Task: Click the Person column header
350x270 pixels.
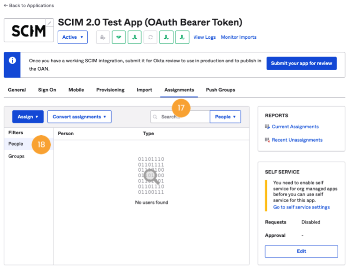Action: pos(66,134)
